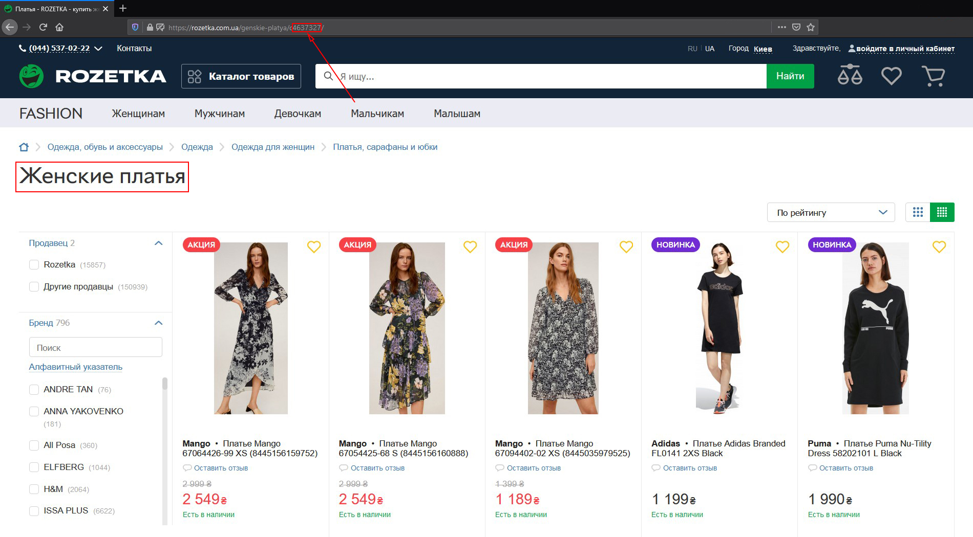
Task: Open the Малышам fashion menu
Action: (x=457, y=114)
